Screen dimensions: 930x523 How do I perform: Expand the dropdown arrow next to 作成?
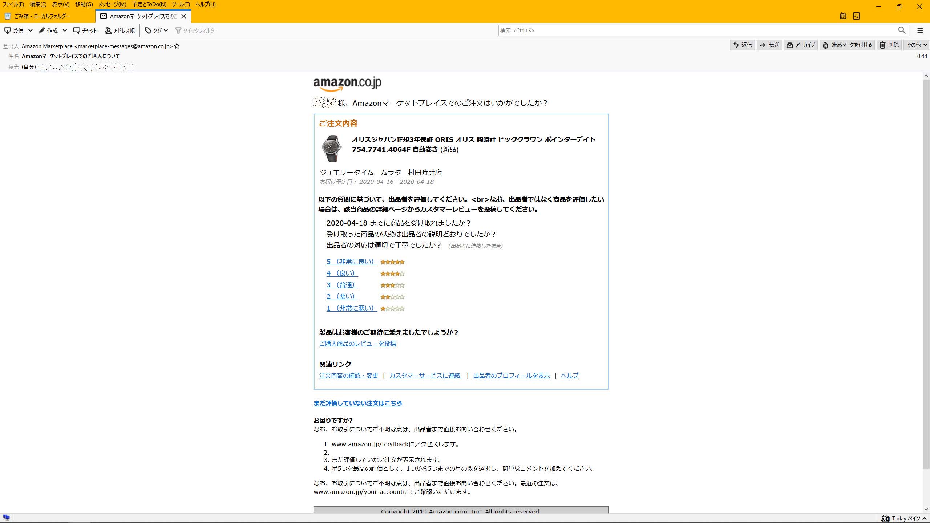(x=65, y=31)
